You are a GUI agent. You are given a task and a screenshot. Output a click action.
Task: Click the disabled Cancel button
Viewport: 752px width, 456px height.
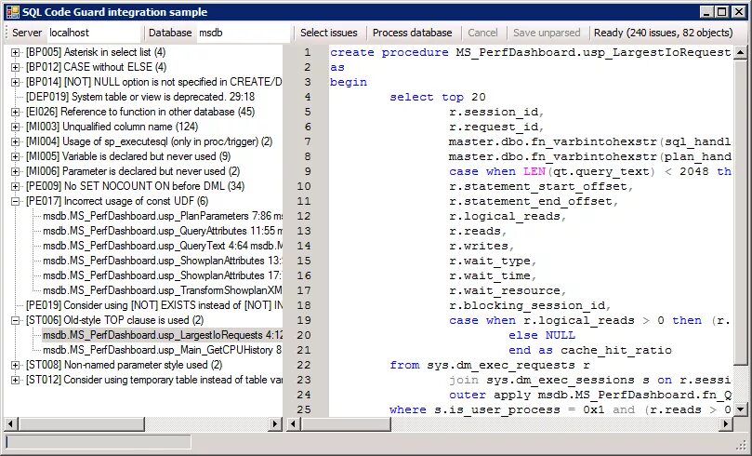pyautogui.click(x=482, y=33)
